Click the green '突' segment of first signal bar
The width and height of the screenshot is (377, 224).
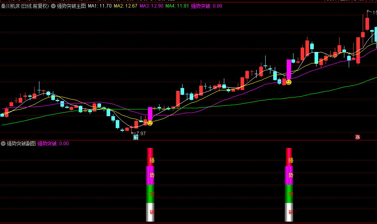150,194
